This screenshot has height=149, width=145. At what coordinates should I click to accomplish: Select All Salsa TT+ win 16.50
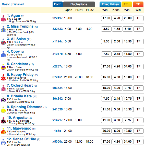coord(128,41)
